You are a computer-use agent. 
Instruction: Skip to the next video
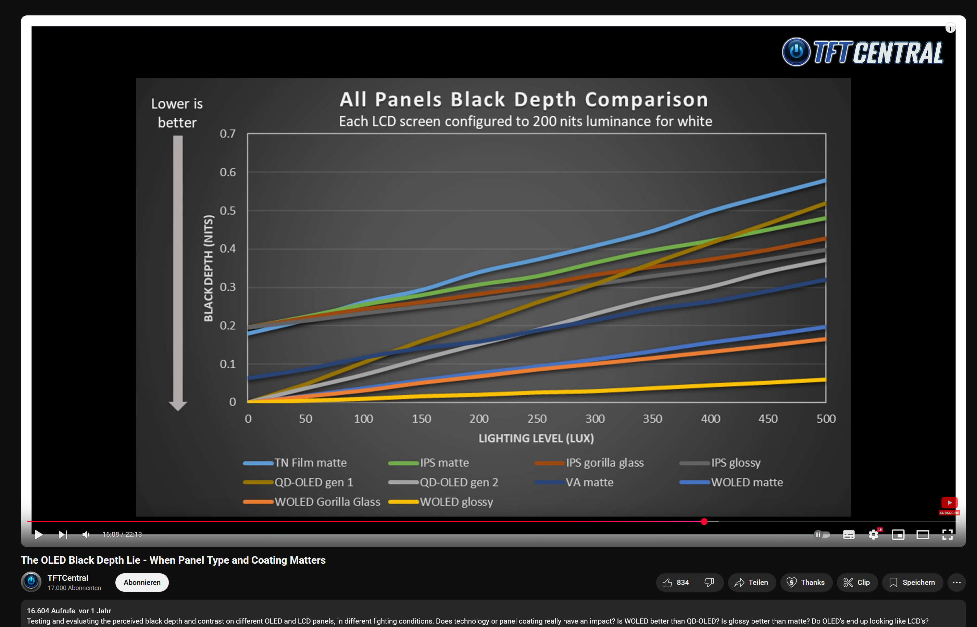pos(63,534)
